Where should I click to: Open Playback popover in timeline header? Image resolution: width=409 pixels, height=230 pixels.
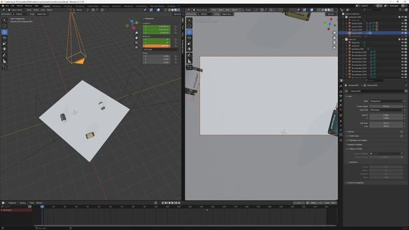point(13,203)
